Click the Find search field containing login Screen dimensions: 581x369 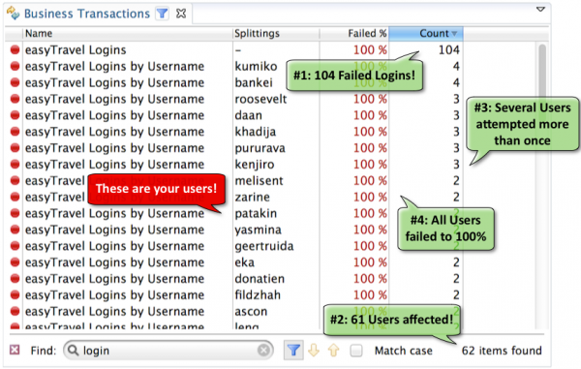click(x=168, y=351)
